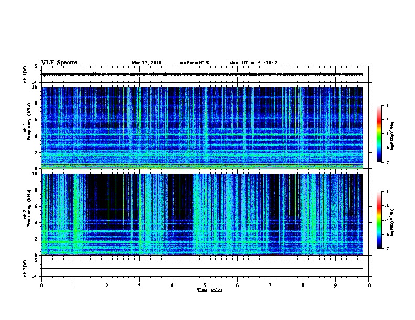Click time axis tick label "2"
415x320 pixels.
coord(107,285)
